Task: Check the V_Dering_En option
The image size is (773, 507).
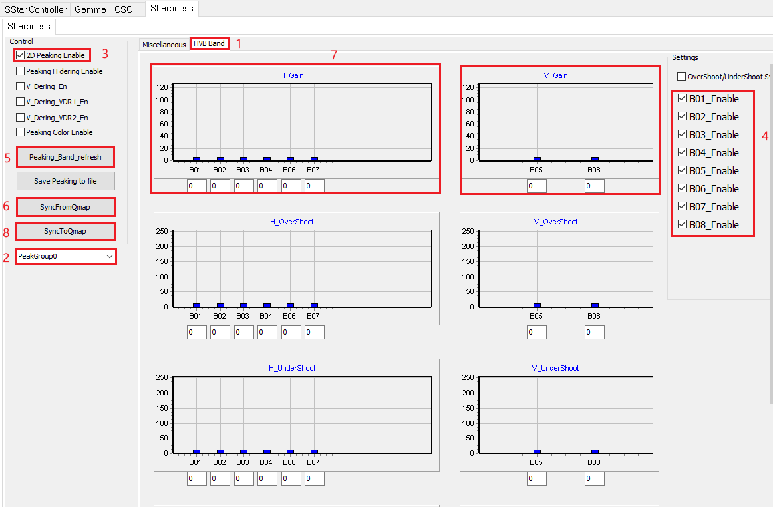Action: click(20, 86)
